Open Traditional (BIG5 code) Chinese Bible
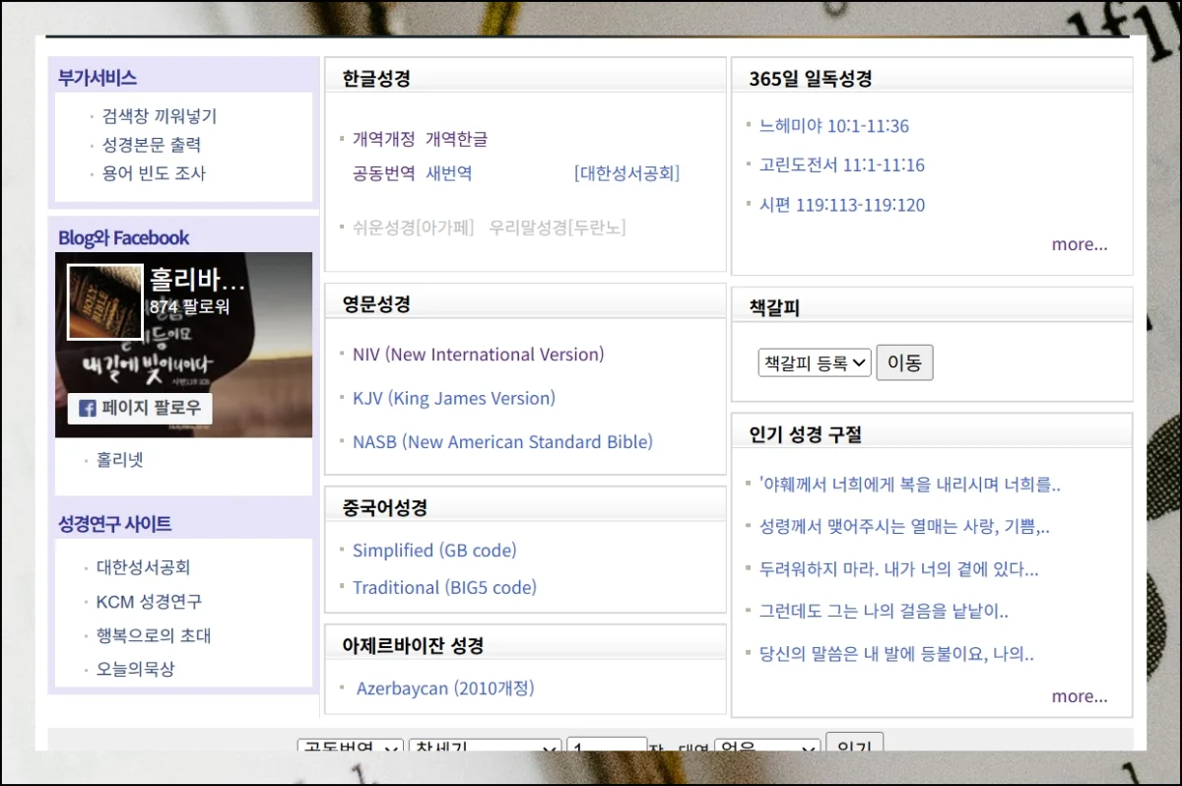Screen dimensions: 1182x786 [x=444, y=588]
